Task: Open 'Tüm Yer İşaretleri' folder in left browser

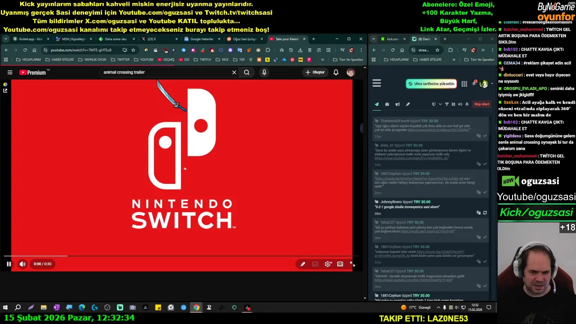Action: tap(348, 59)
